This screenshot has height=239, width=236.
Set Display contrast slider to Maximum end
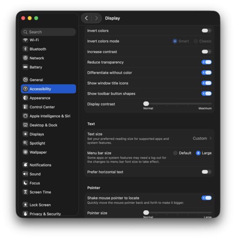[211, 104]
